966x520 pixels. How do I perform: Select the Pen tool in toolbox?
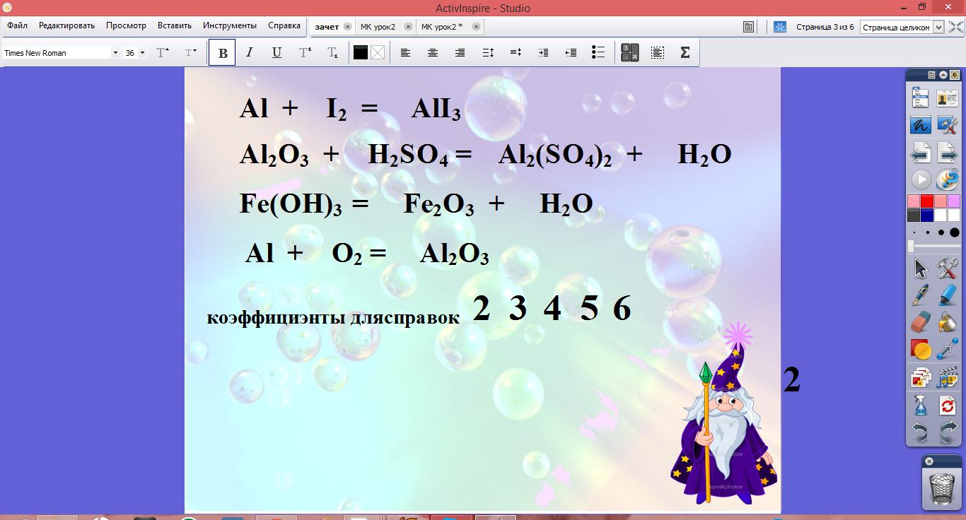pos(920,295)
